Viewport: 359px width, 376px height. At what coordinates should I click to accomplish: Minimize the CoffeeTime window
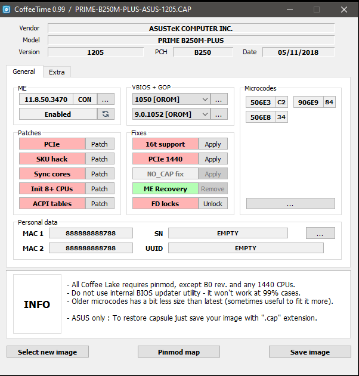tap(290, 10)
